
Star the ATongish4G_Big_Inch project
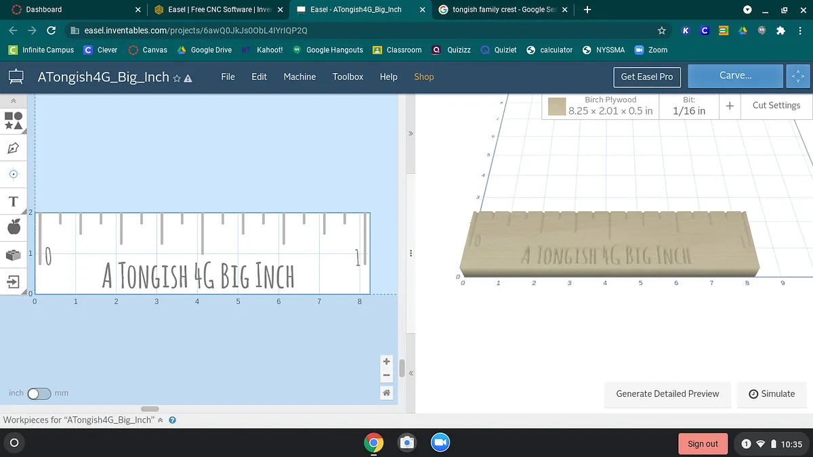point(177,78)
